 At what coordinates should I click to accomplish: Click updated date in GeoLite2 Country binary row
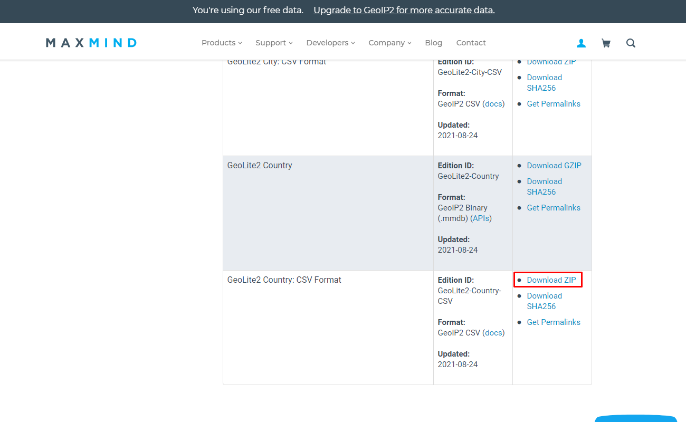pyautogui.click(x=458, y=250)
